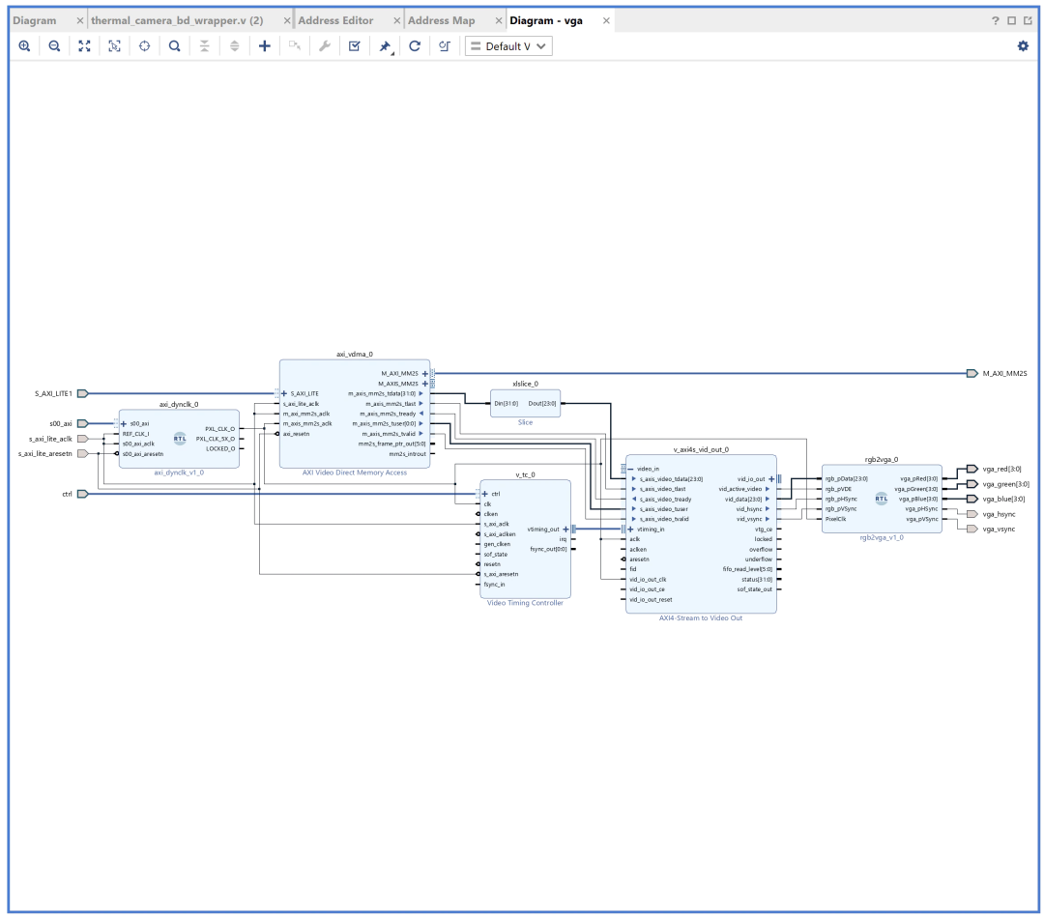Click the Zoom Out magnifier icon
Screen dimensions: 1044x917
pos(54,45)
